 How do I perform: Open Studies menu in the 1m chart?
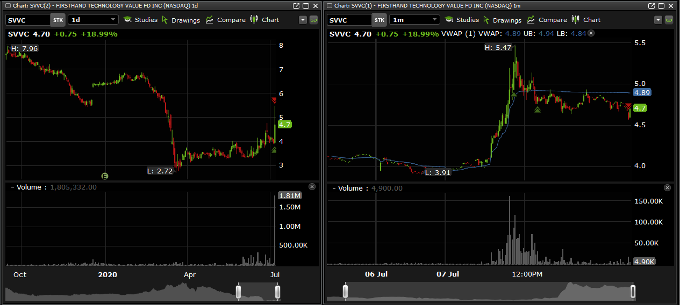[x=462, y=20]
